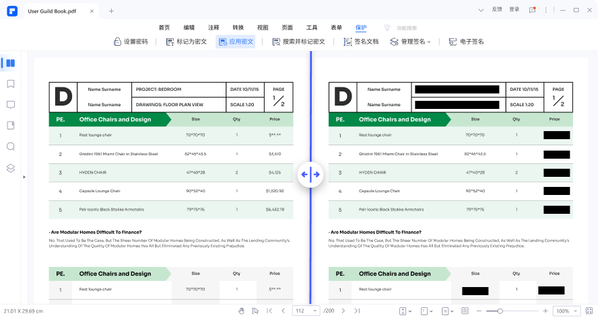The image size is (598, 318).
Task: Open the search panel in sidebar
Action: pyautogui.click(x=10, y=147)
